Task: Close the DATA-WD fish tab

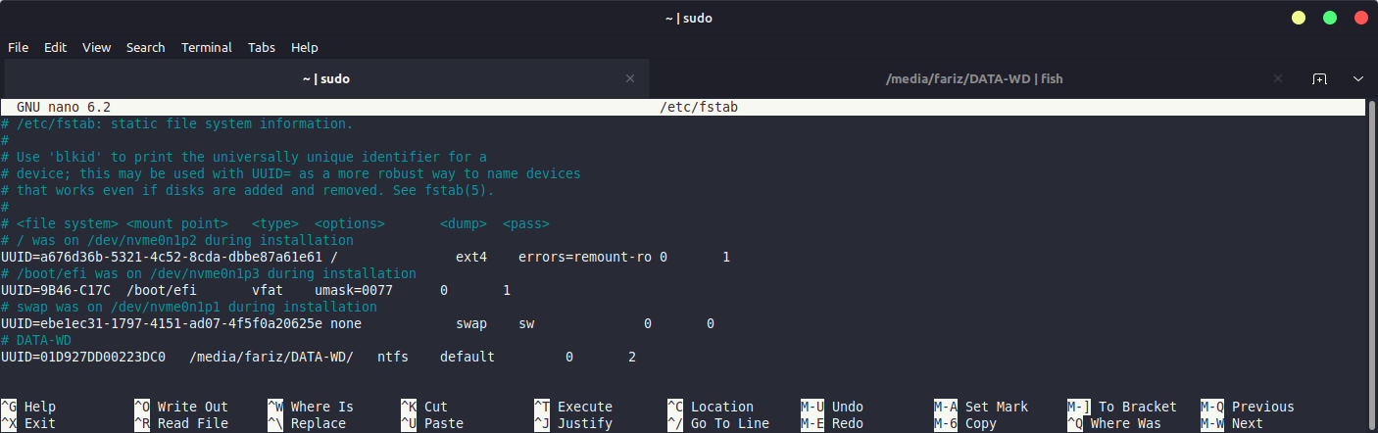Action: click(x=1278, y=78)
